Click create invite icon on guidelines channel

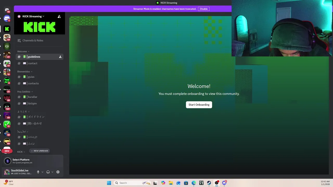(60, 57)
